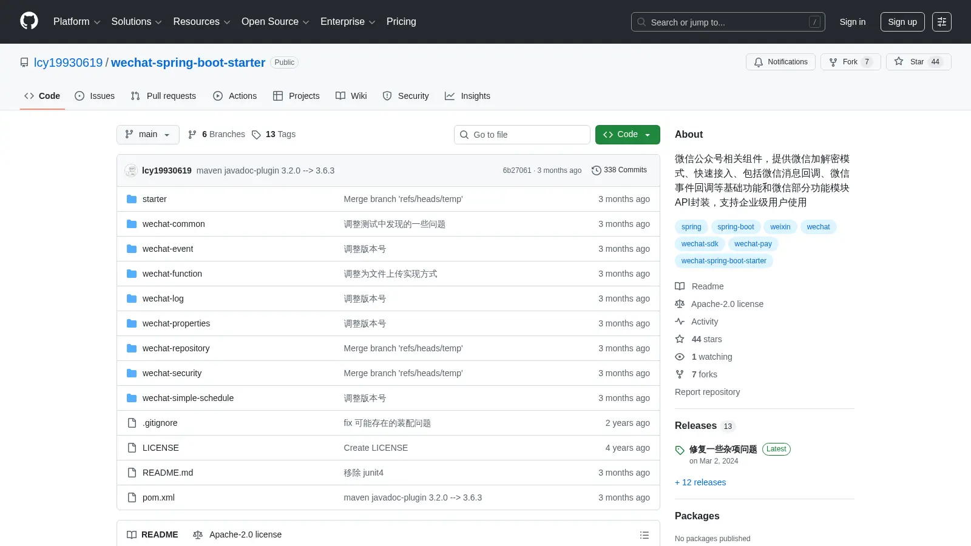Switch to the Wiki tab
Image resolution: width=971 pixels, height=546 pixels.
click(351, 96)
